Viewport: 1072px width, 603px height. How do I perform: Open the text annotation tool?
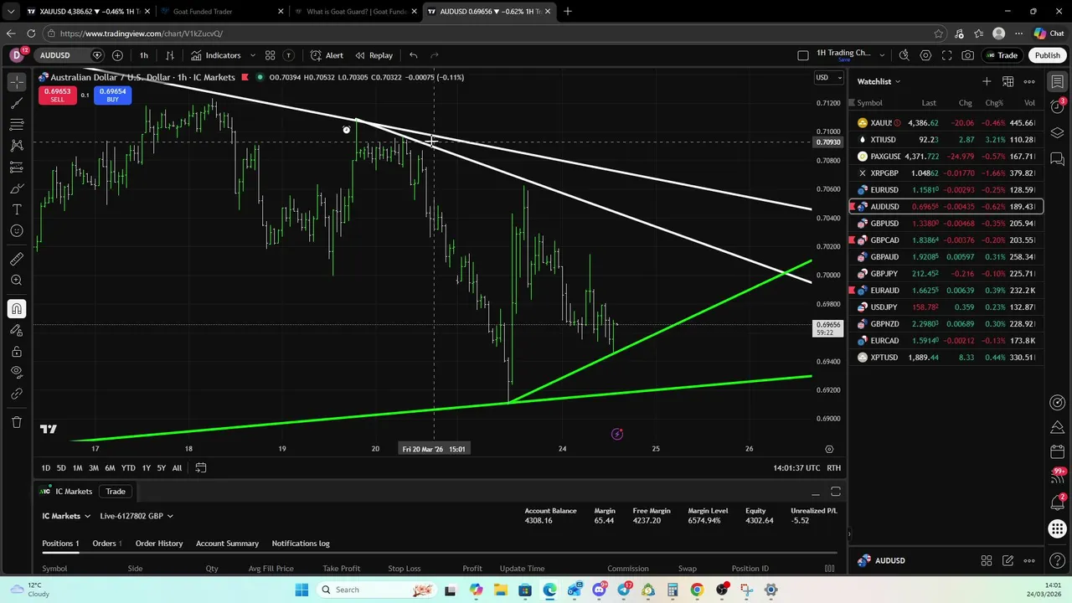[17, 209]
